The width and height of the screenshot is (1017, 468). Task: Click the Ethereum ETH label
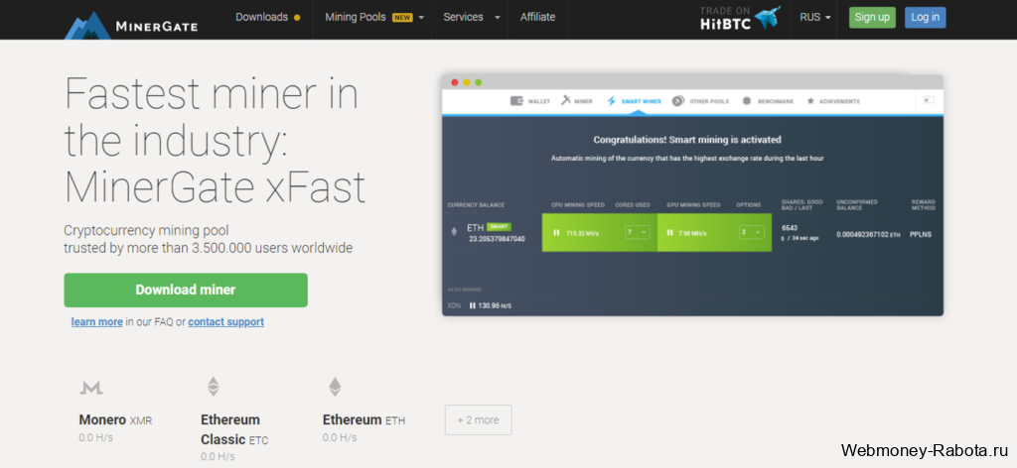363,420
